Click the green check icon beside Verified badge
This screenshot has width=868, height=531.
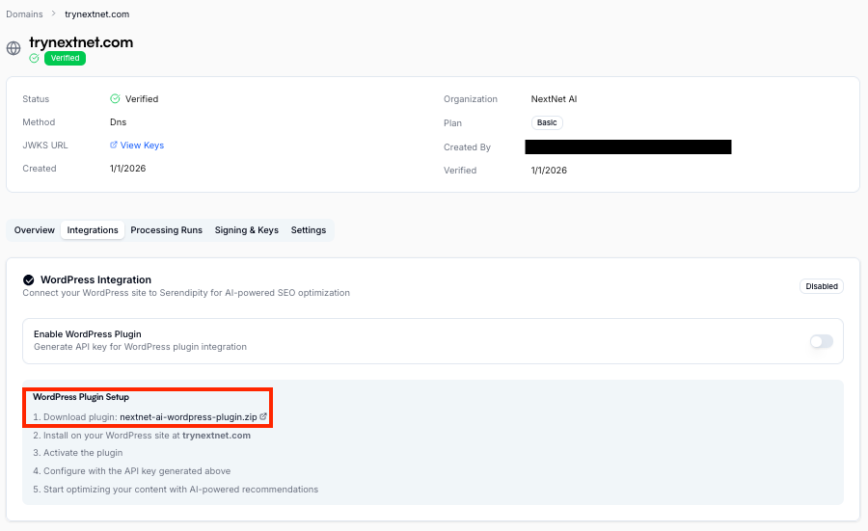click(x=35, y=58)
